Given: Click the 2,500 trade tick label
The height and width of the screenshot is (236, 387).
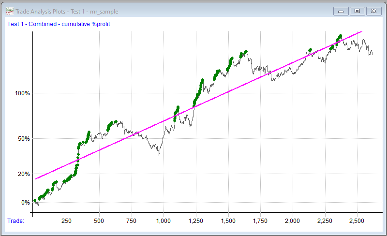Looking at the screenshot, I should click(357, 221).
